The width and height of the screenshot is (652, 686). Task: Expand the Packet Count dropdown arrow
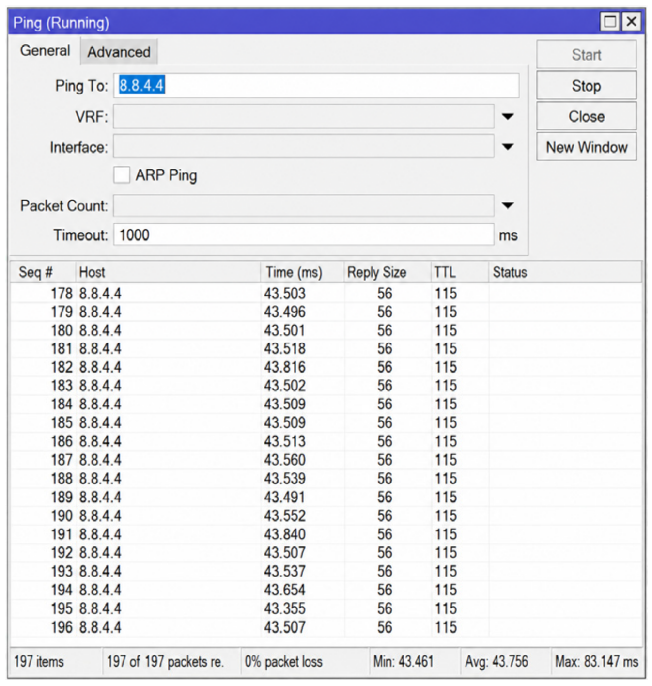[x=508, y=205]
